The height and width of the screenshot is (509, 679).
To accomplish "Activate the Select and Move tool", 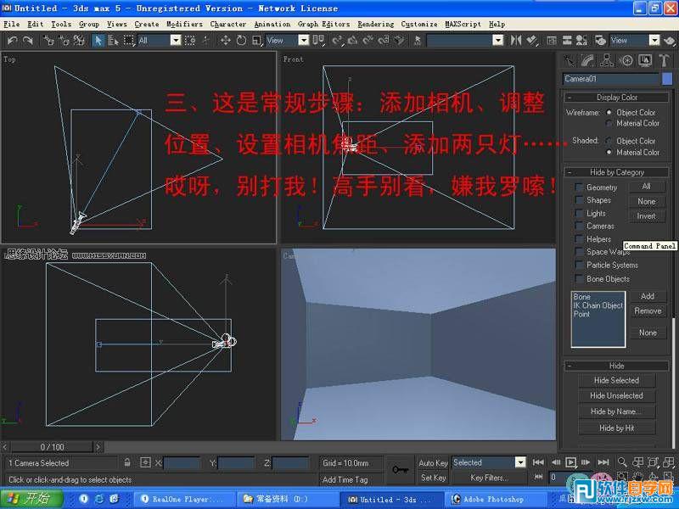I will point(224,41).
